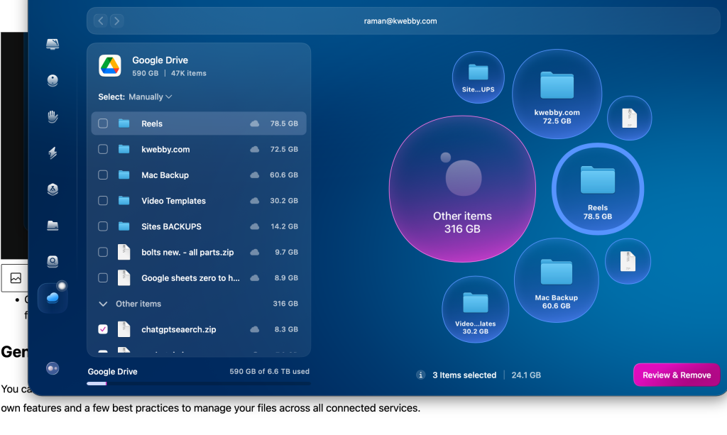Select the Cloud section in the sidebar
The image size is (727, 435).
click(x=53, y=297)
